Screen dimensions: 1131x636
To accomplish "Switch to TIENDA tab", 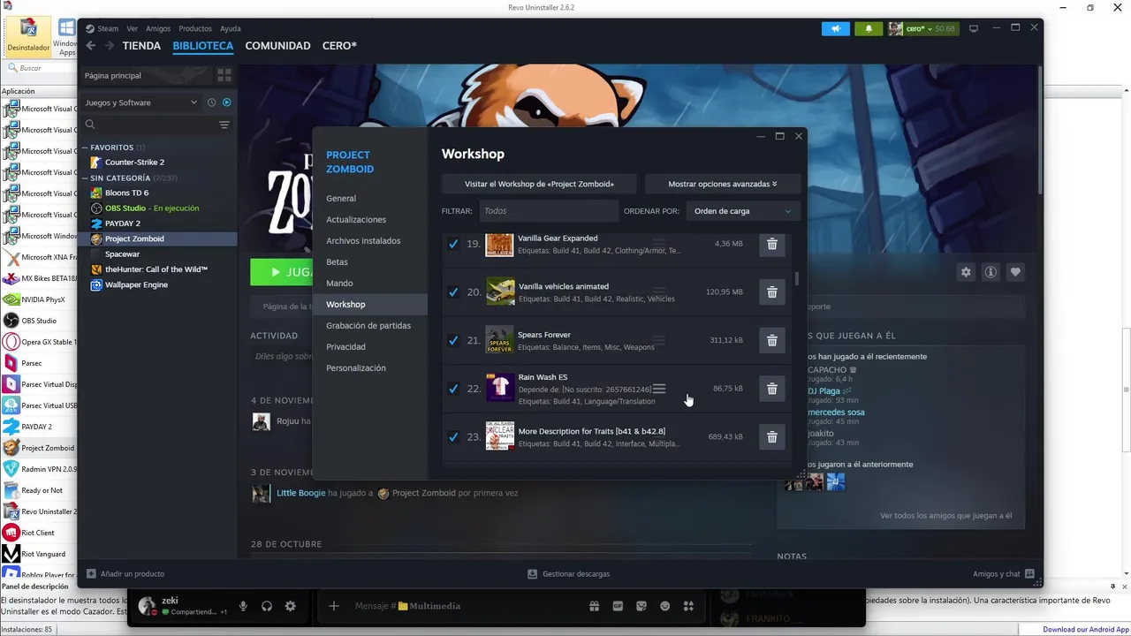I will tap(141, 46).
